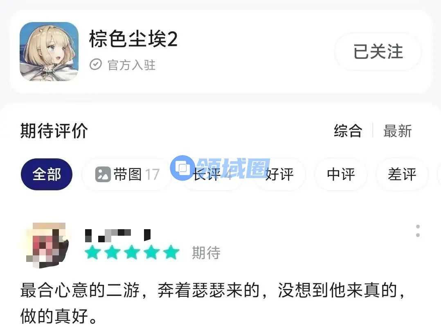This screenshot has height=336, width=441.
Task: Tap the 官方入驻 verified checkmark icon
Action: pyautogui.click(x=96, y=64)
